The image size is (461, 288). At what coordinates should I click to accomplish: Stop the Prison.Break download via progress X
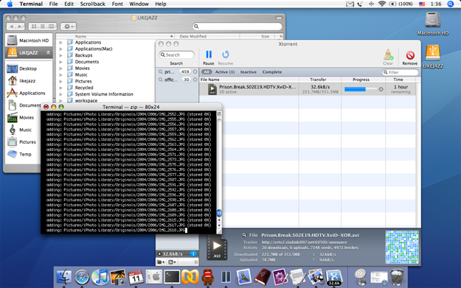(x=381, y=89)
